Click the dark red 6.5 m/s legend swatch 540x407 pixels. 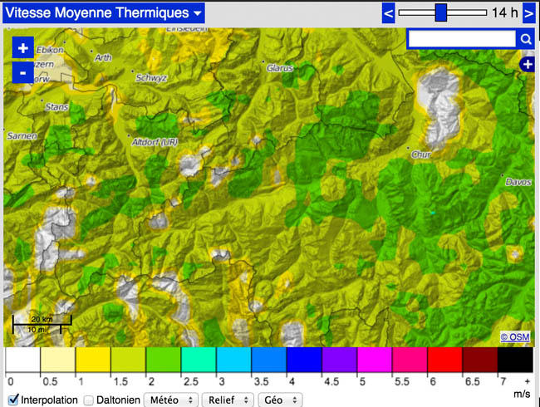[x=479, y=360]
